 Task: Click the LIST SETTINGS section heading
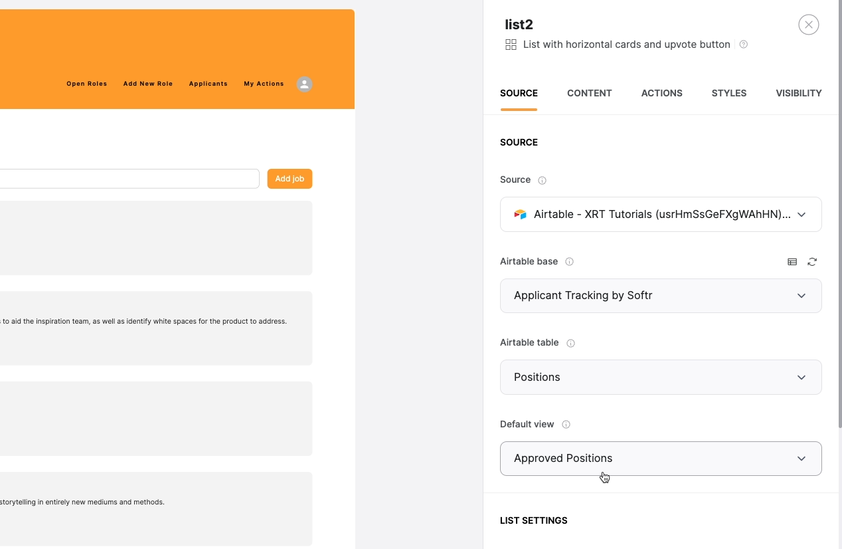[534, 520]
